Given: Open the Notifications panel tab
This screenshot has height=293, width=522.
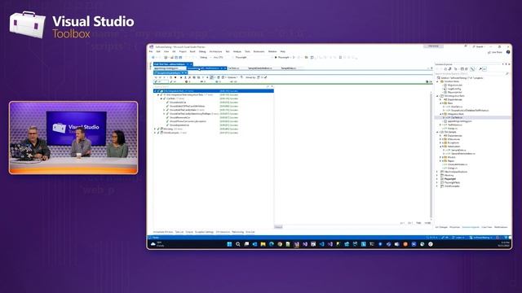Looking at the screenshot, I should [x=501, y=227].
